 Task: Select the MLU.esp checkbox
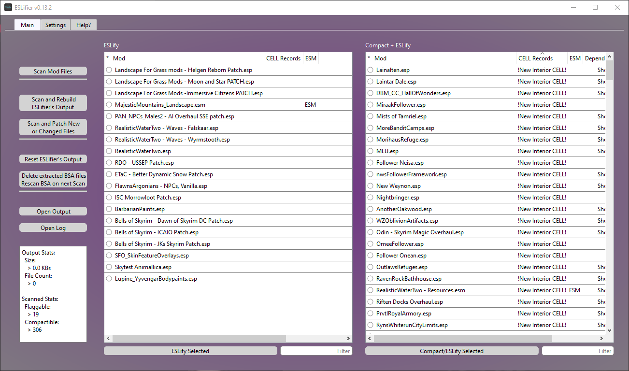[x=371, y=151]
